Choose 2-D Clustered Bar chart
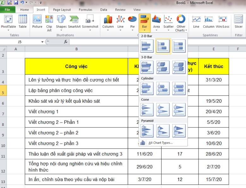The height and width of the screenshot is (188, 246). pyautogui.click(x=147, y=46)
